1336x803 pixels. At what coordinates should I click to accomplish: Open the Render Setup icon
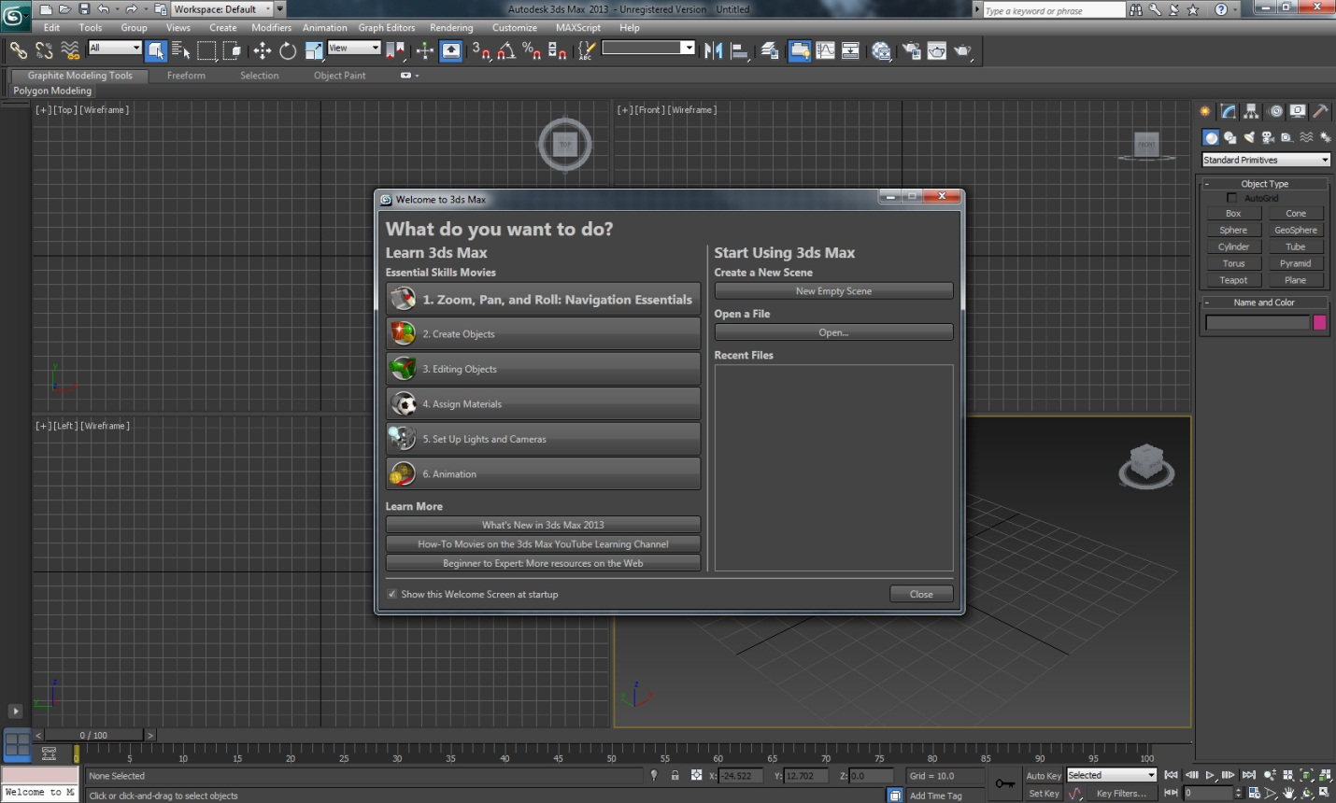tap(911, 50)
